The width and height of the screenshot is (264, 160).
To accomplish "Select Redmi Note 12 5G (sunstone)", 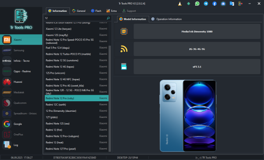I will pos(77,60).
